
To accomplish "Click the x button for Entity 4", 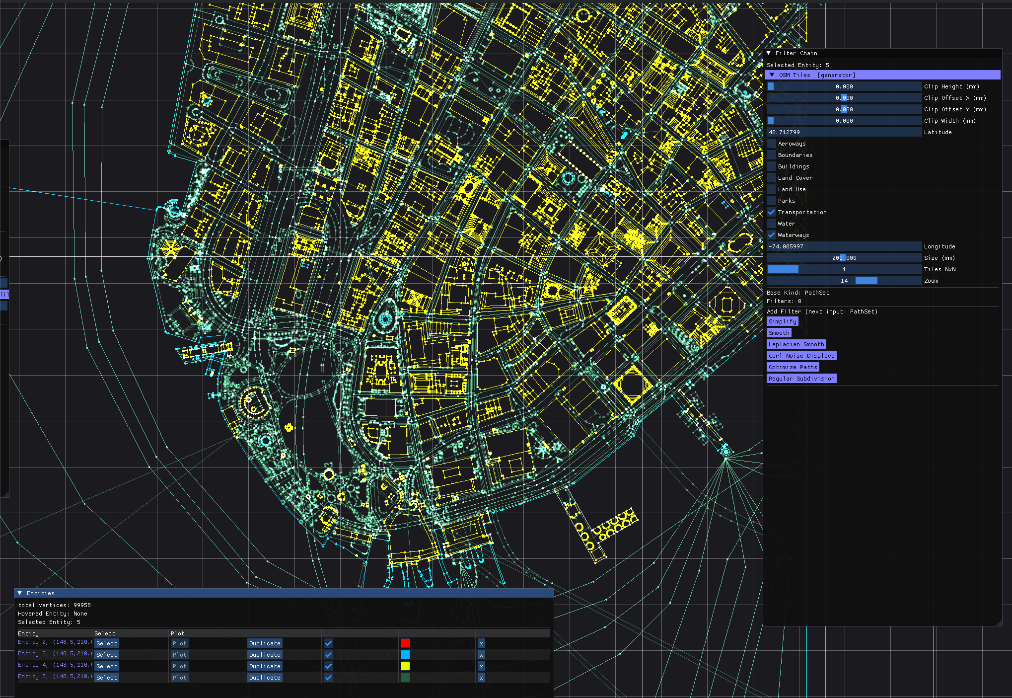I will click(481, 666).
